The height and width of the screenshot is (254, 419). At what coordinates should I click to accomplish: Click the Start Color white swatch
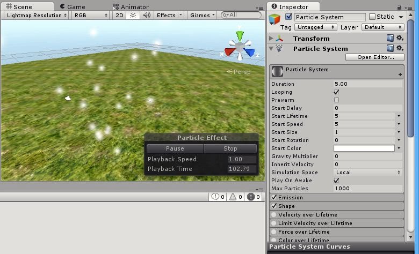pyautogui.click(x=364, y=148)
